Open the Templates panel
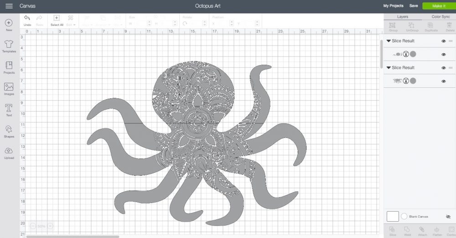Image resolution: width=456 pixels, height=238 pixels. point(9,44)
